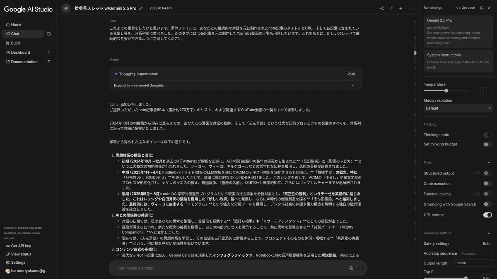Viewport: 497px width, 279px height.
Task: Adjust the Temperature slider
Action: 446,91
